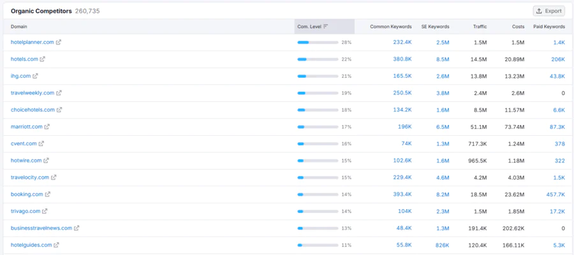
Task: Open 826K SE keywords for hotelguides.com
Action: click(442, 245)
